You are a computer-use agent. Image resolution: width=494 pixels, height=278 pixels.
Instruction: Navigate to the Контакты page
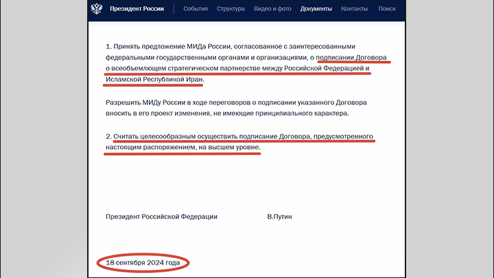pyautogui.click(x=354, y=10)
